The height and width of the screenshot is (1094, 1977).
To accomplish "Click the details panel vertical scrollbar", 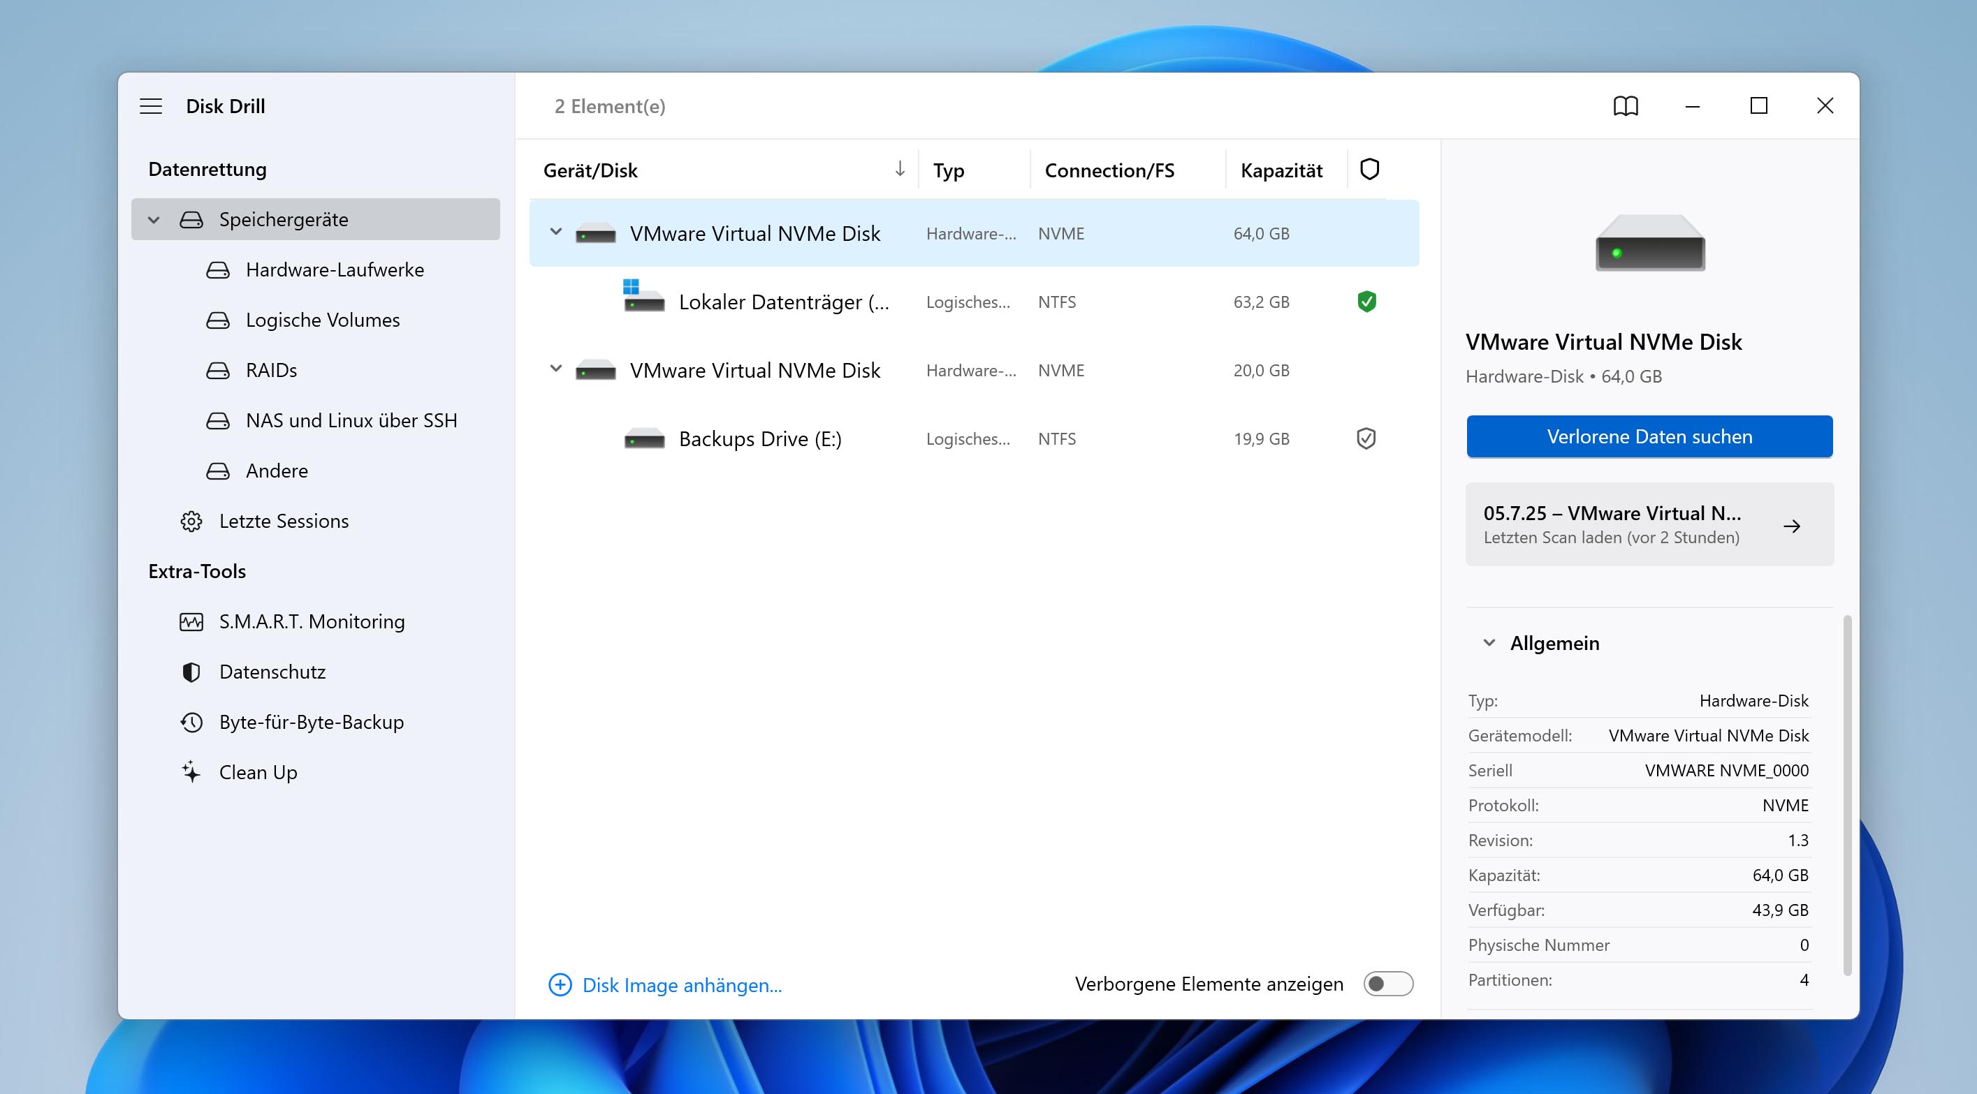I will tap(1847, 794).
